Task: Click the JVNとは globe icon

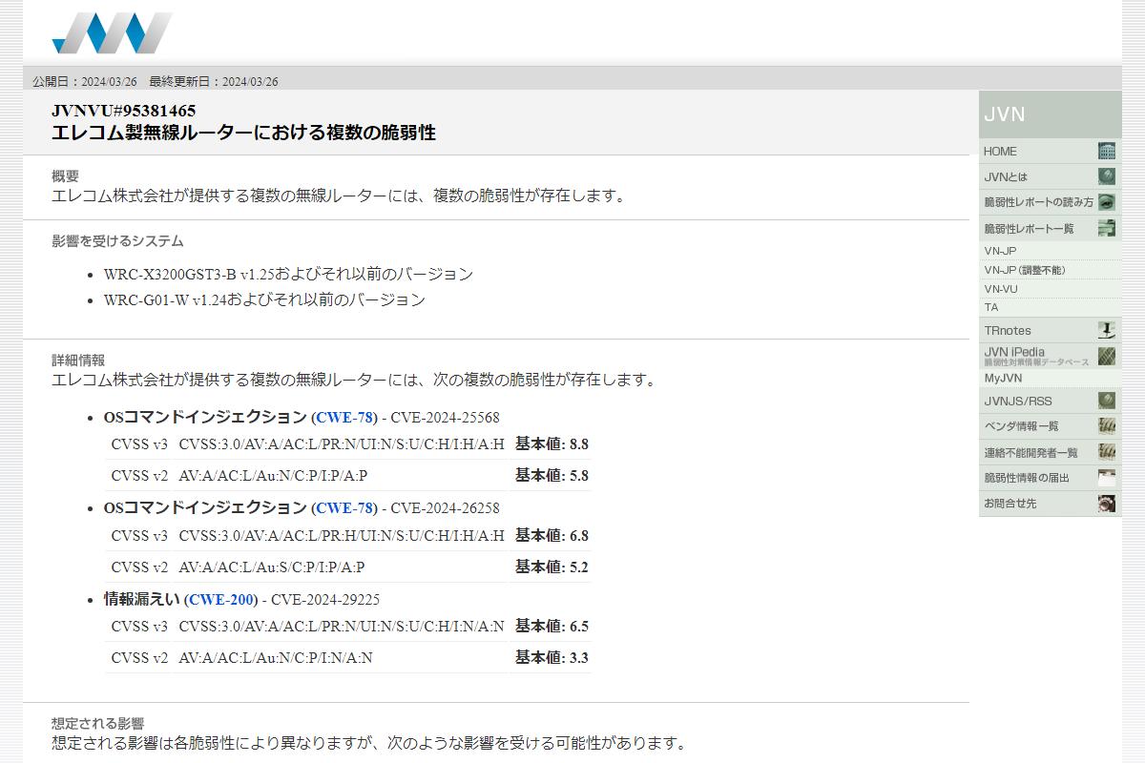Action: point(1107,176)
